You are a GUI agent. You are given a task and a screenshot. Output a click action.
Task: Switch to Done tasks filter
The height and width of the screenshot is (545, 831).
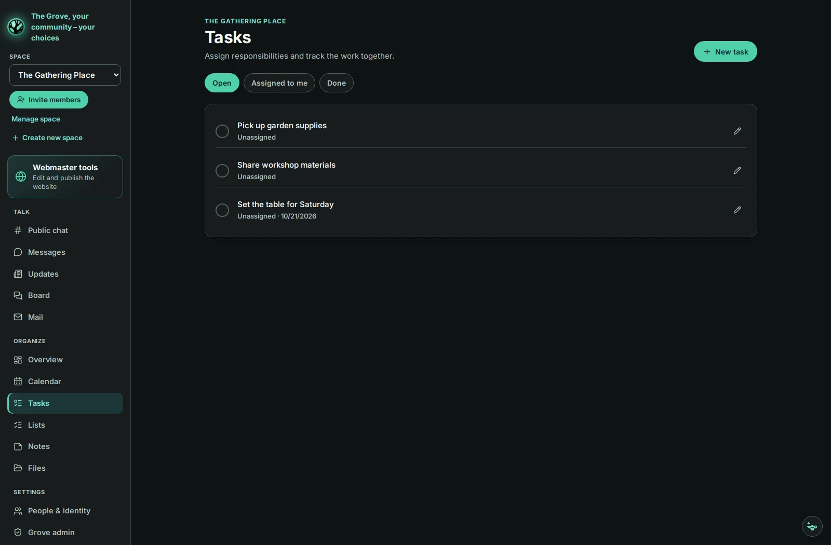tap(337, 83)
